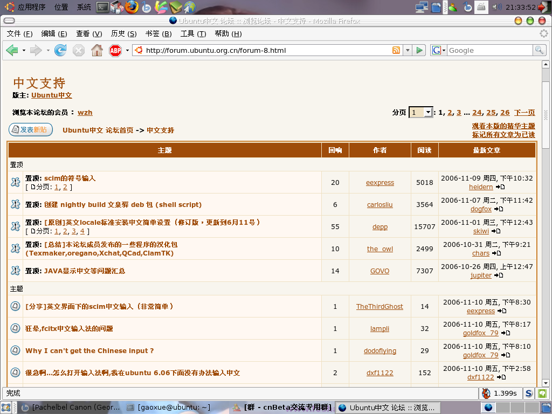552x414 pixels.
Task: Click 标记所有文章为已读 link
Action: (x=503, y=134)
